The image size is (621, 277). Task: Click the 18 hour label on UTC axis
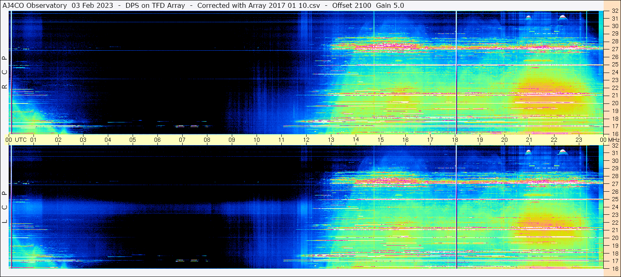pyautogui.click(x=455, y=140)
